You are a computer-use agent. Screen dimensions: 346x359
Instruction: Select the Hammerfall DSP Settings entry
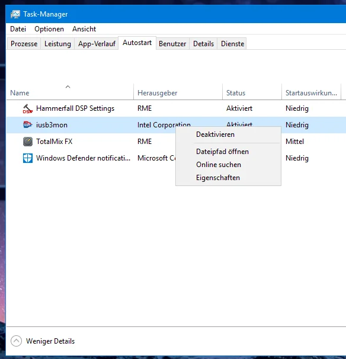[x=75, y=108]
